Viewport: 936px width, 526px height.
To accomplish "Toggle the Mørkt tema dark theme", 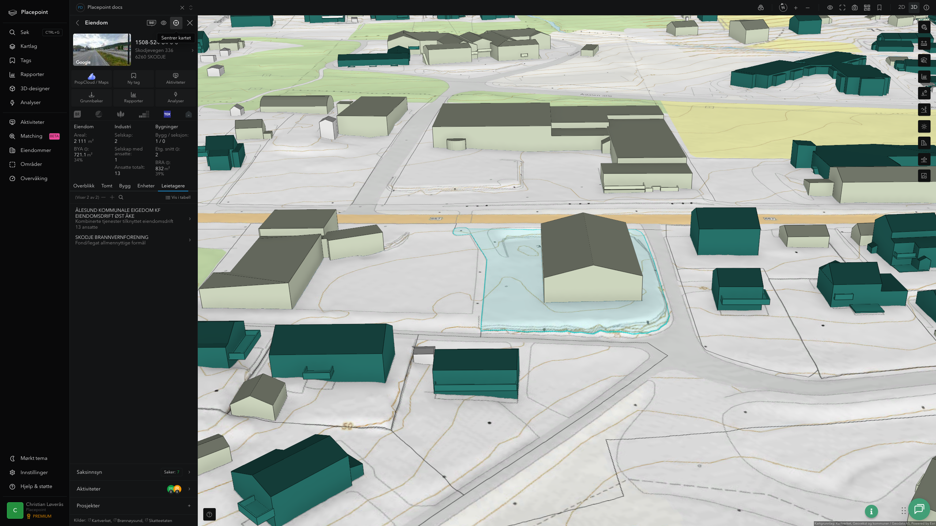I will pos(34,458).
